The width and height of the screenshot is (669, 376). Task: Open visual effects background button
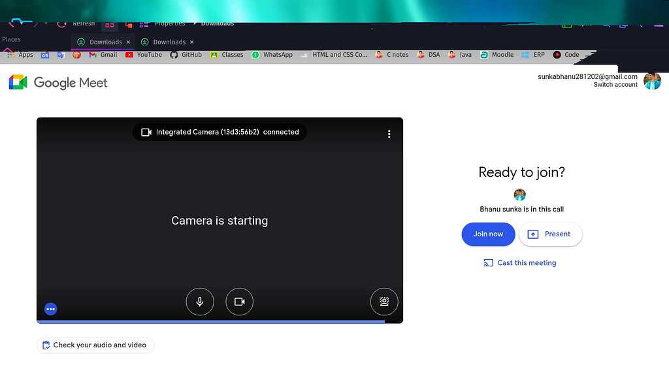(x=384, y=302)
